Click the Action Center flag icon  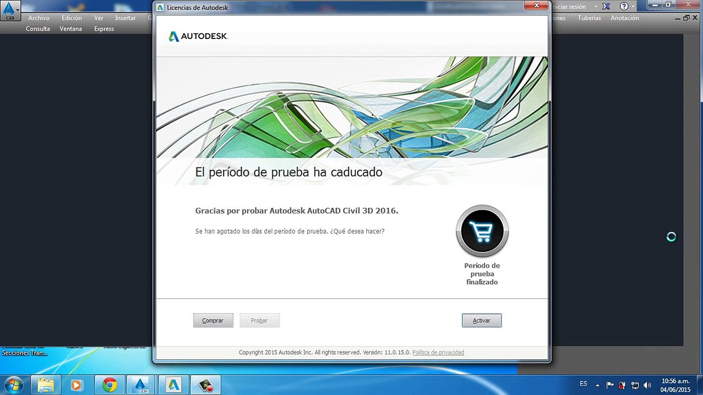(610, 385)
